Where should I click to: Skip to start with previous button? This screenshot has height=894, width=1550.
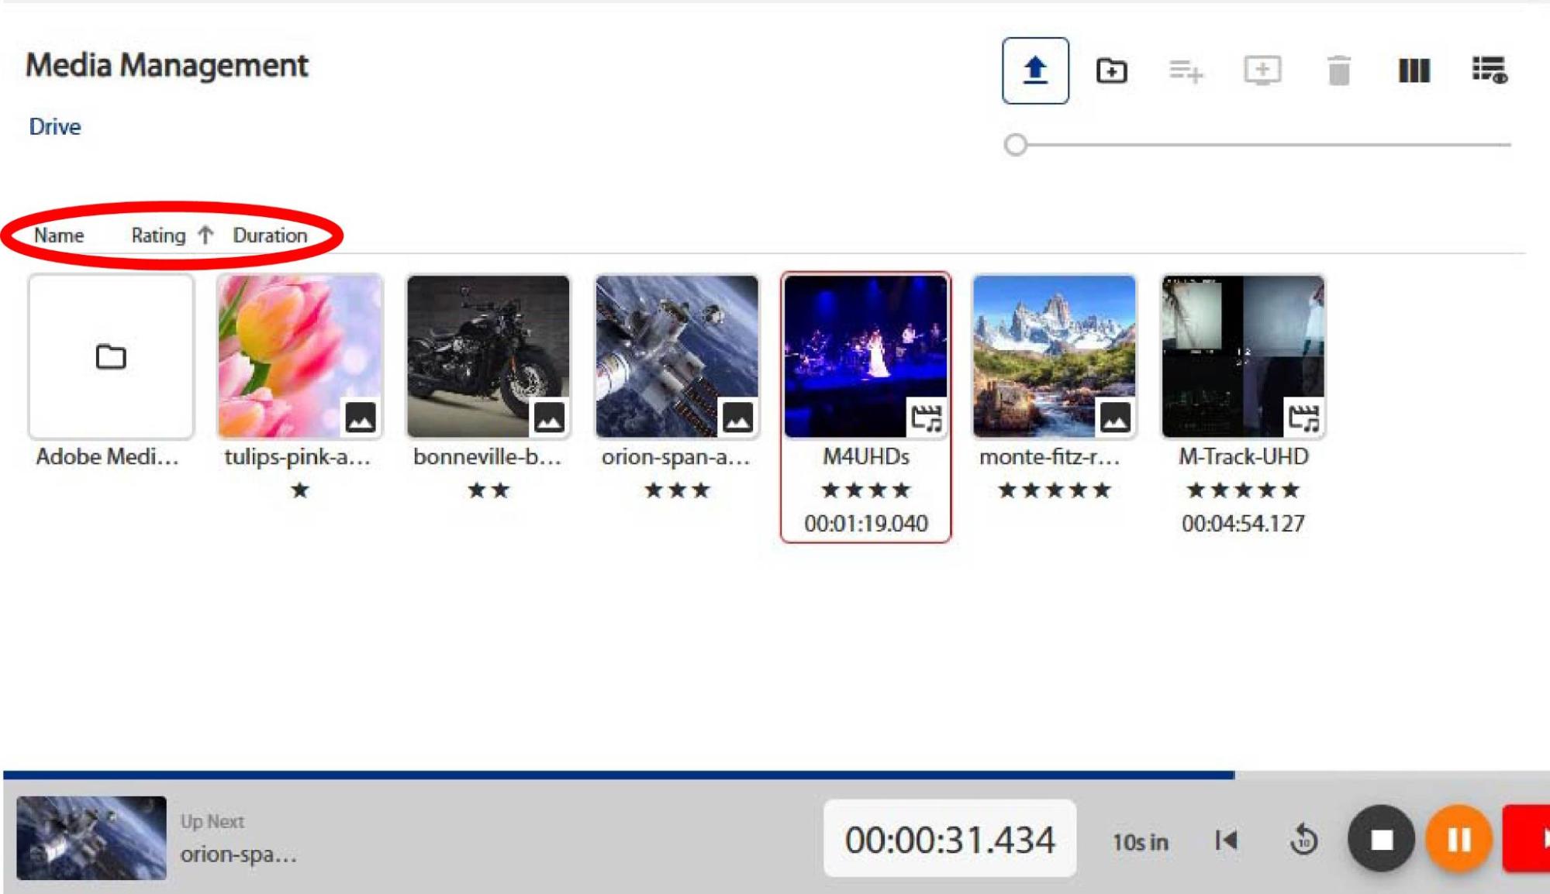click(1226, 840)
